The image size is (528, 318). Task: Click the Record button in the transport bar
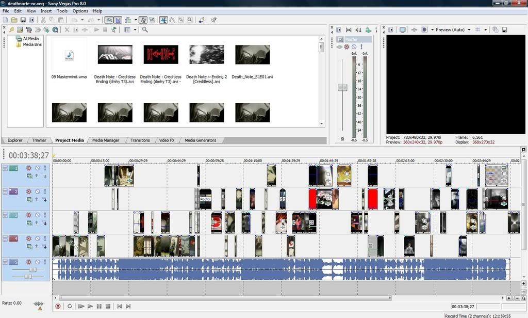pos(58,306)
